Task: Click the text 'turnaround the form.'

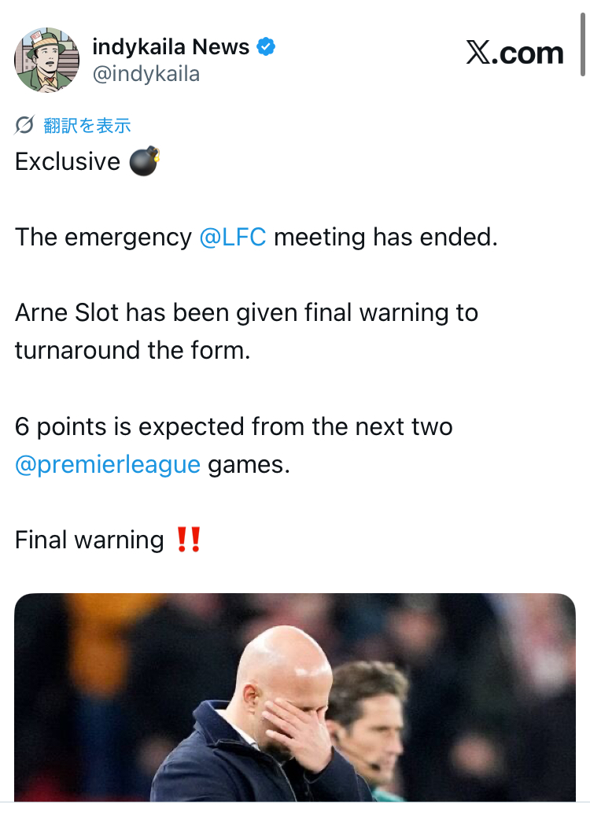Action: click(x=132, y=349)
